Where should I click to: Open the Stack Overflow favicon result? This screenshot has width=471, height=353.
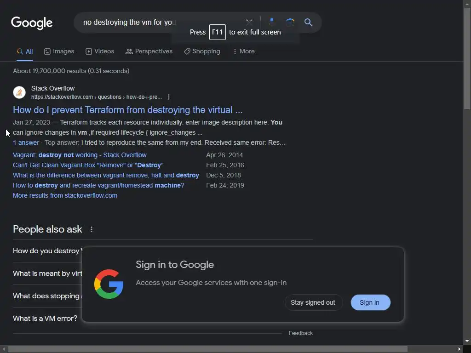19,92
